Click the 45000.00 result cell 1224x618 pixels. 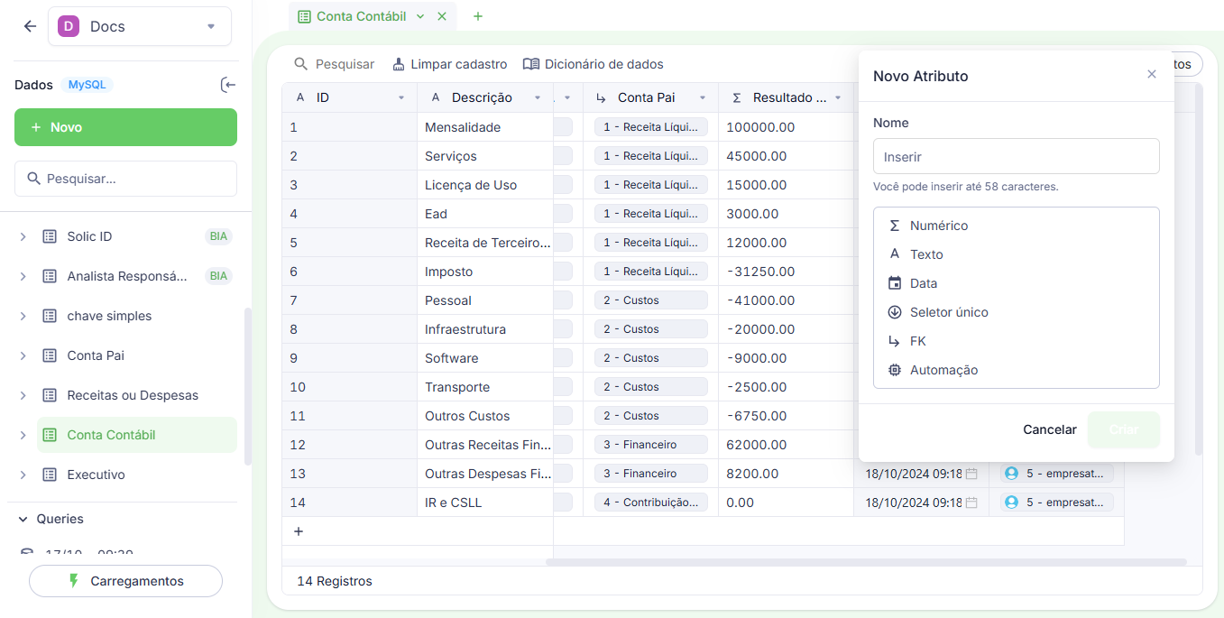pyautogui.click(x=786, y=156)
